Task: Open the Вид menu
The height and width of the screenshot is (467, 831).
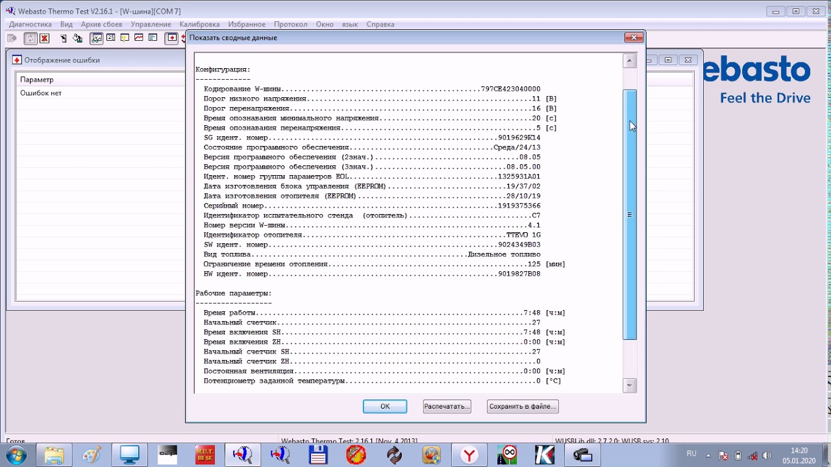Action: pos(66,24)
